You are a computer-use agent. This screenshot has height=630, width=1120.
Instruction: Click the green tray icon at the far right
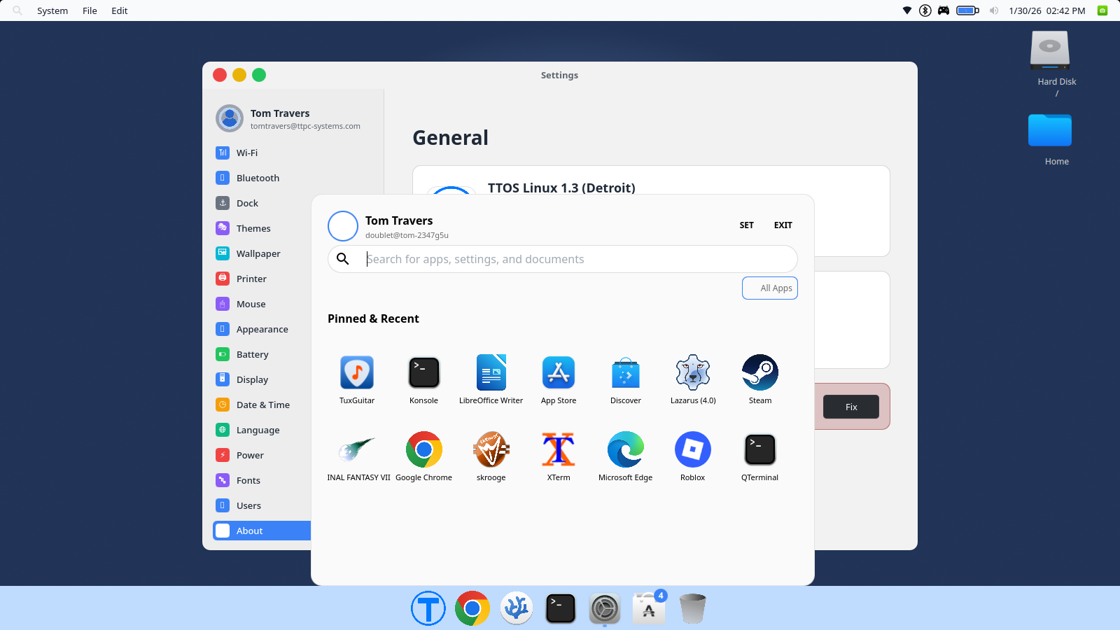click(x=1102, y=10)
